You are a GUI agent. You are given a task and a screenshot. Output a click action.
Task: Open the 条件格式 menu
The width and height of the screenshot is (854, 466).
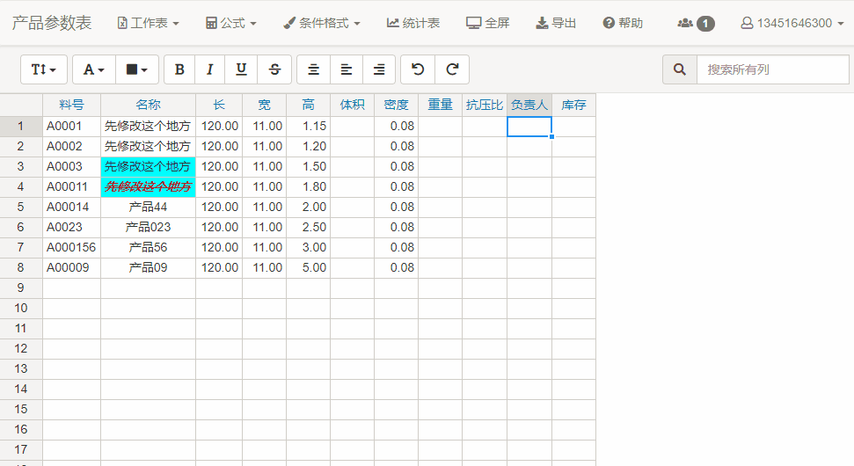pos(322,23)
